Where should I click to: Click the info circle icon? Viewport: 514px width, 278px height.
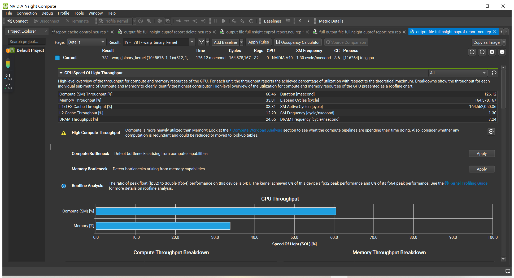tap(502, 52)
